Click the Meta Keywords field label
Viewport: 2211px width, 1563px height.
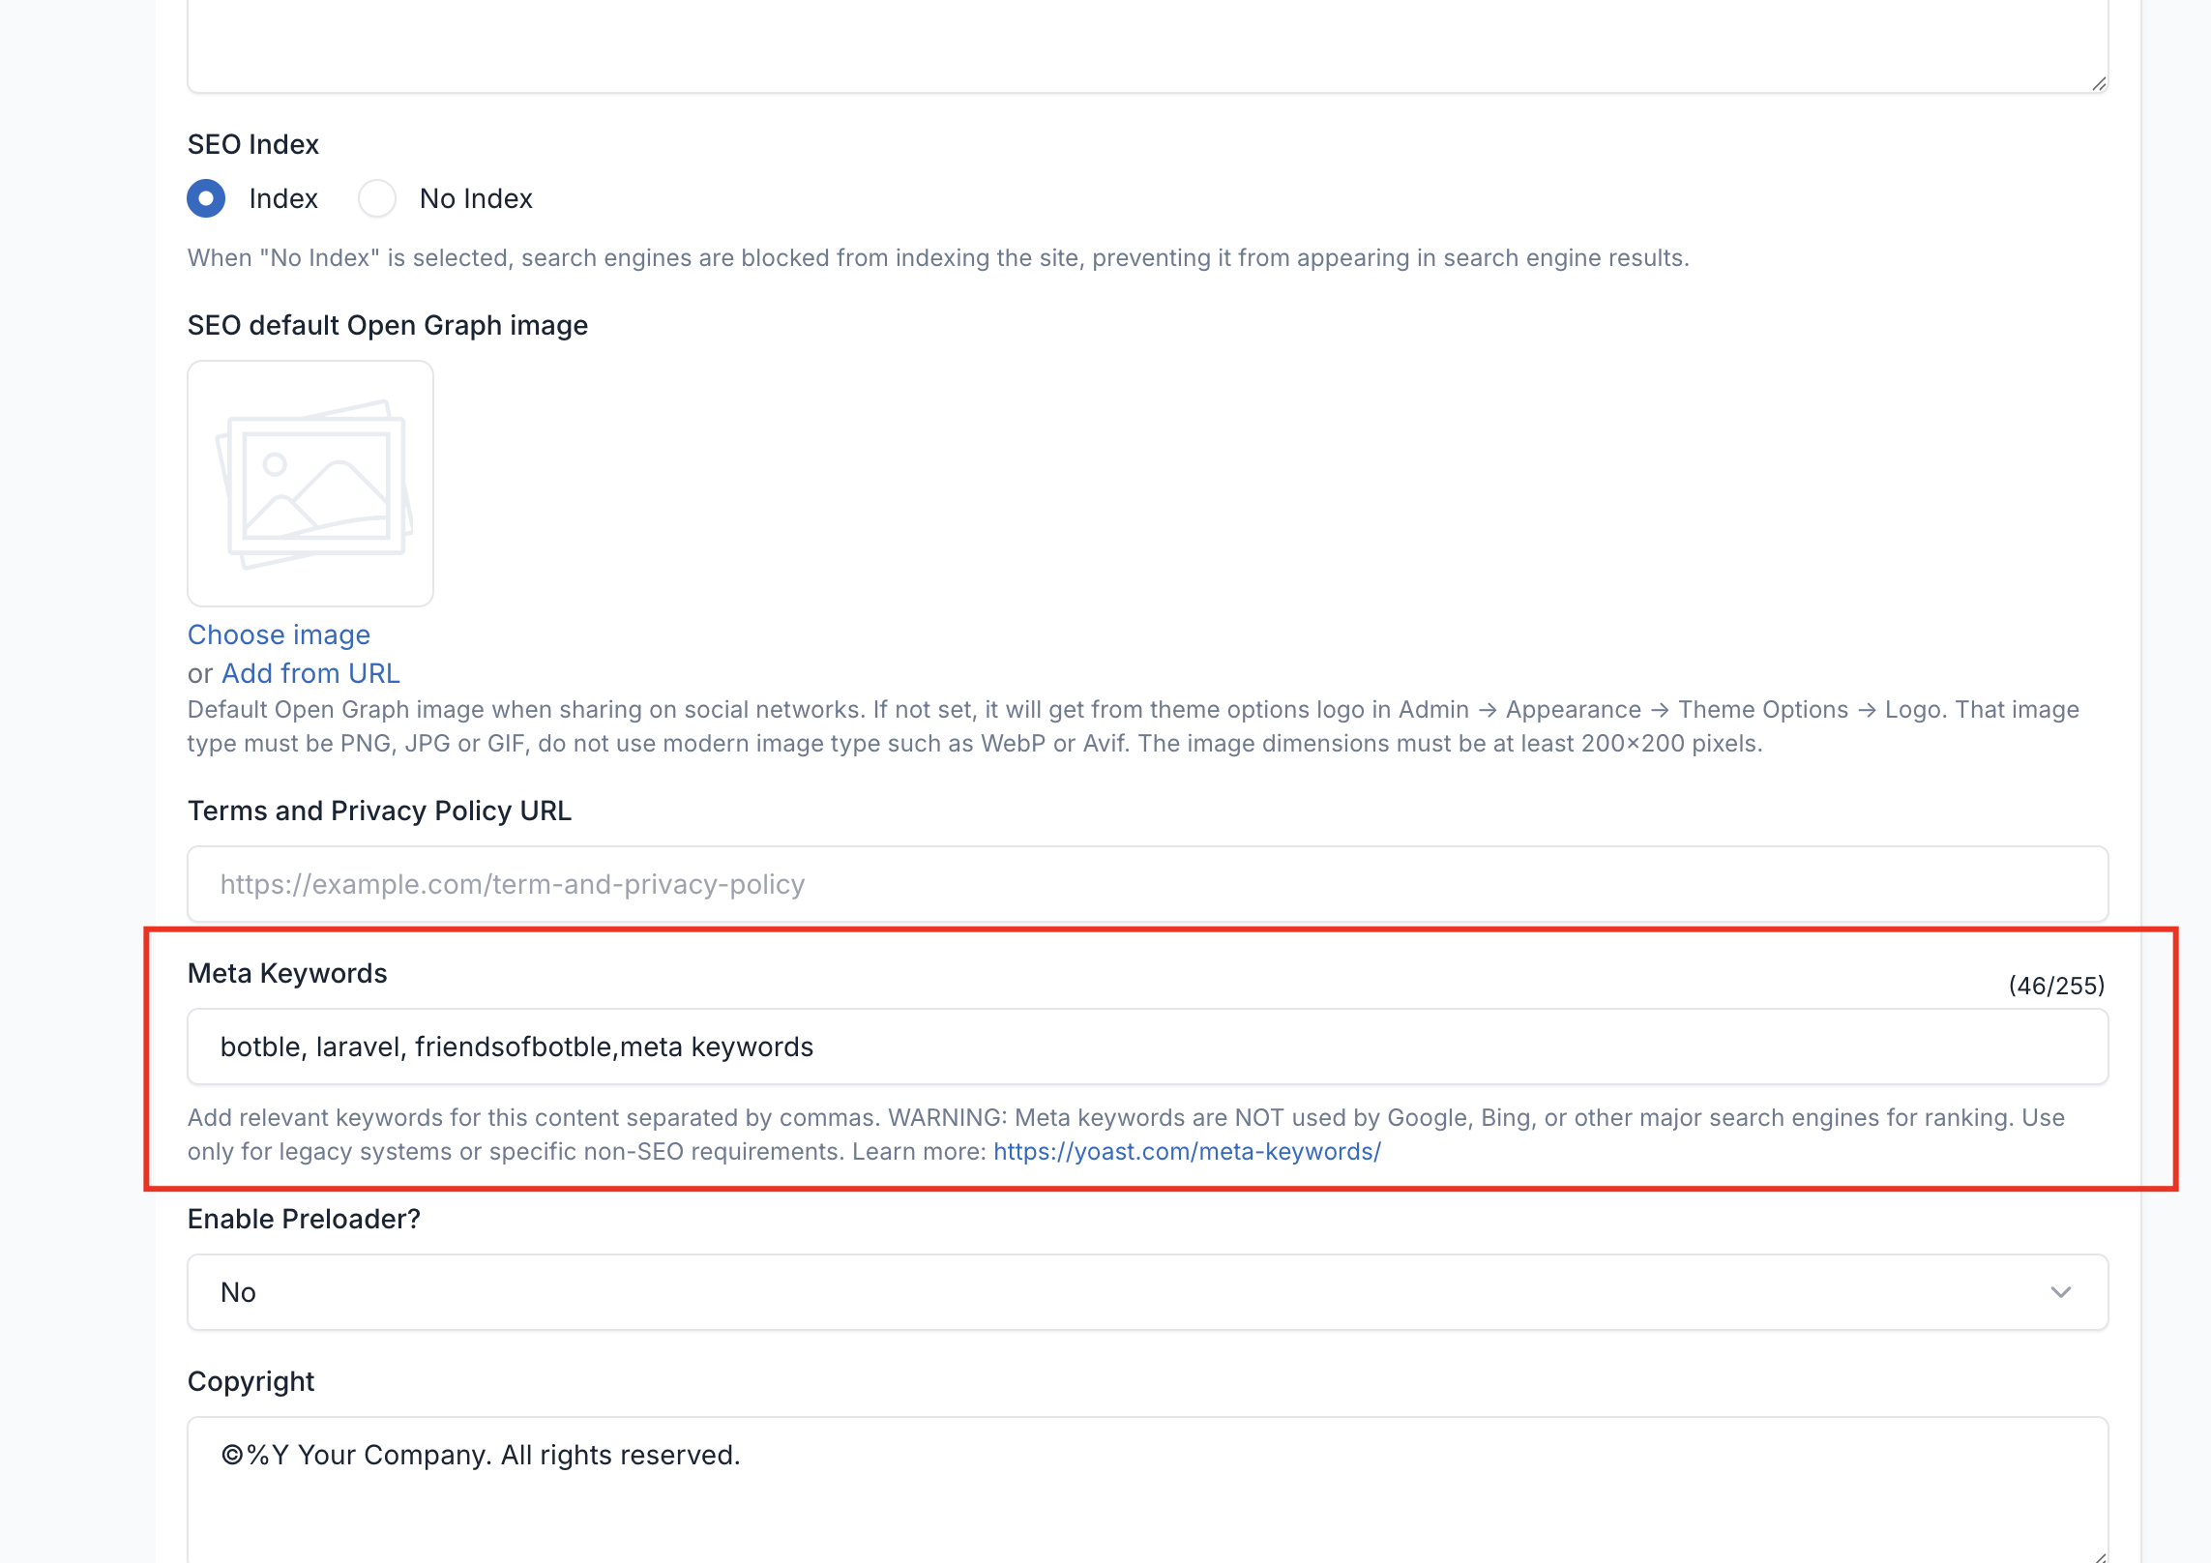pyautogui.click(x=287, y=973)
